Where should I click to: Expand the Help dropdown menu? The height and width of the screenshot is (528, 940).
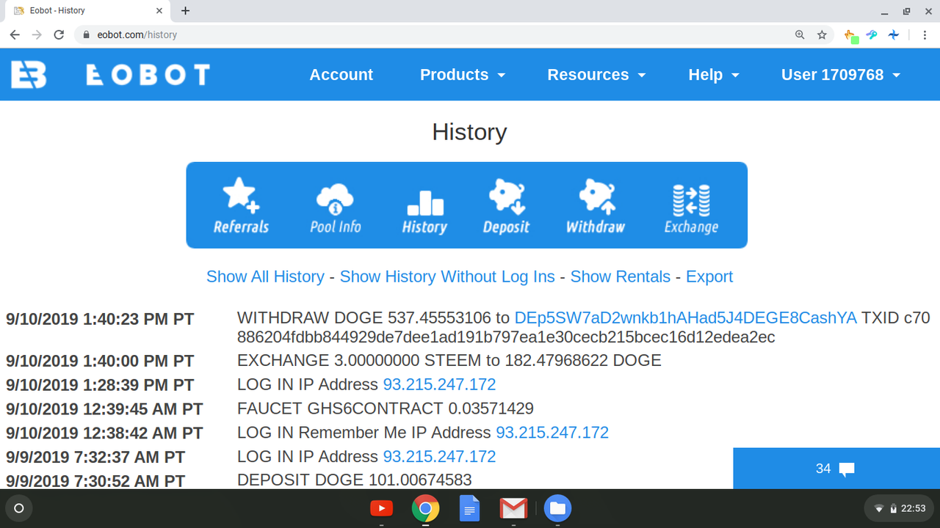pyautogui.click(x=713, y=75)
